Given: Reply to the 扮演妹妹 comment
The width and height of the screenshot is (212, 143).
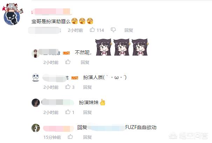Looking at the screenshot, I should click(87, 112).
